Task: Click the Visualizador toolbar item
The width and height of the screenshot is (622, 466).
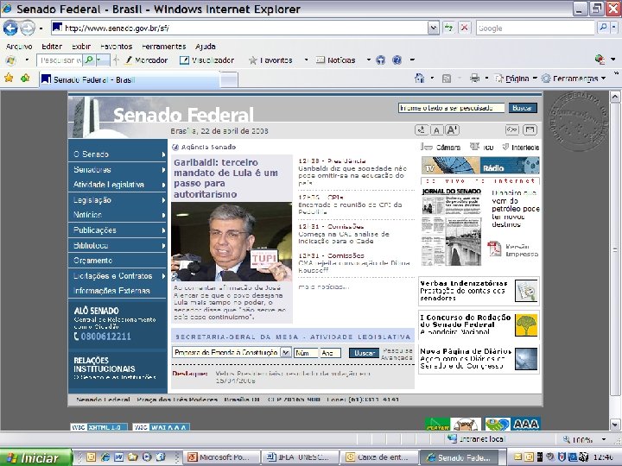Action: [x=207, y=60]
